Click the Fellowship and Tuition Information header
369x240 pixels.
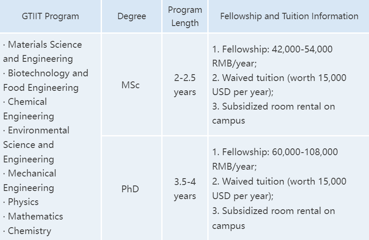(289, 17)
